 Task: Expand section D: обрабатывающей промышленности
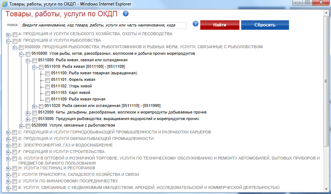tap(8, 140)
